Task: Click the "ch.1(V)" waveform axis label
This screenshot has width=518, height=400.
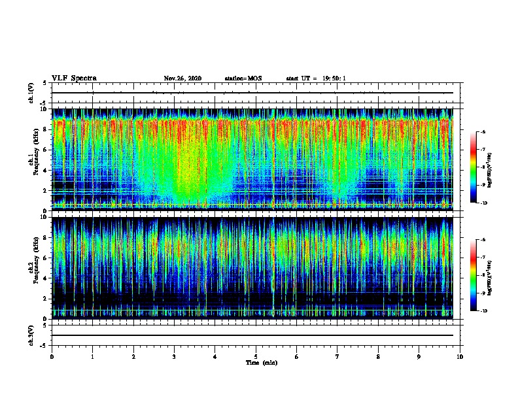Action: click(x=31, y=93)
